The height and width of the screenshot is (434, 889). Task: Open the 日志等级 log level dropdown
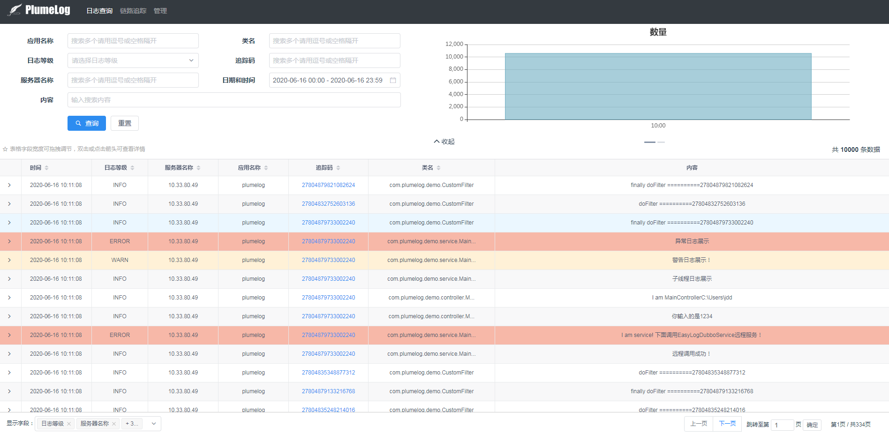click(x=133, y=60)
